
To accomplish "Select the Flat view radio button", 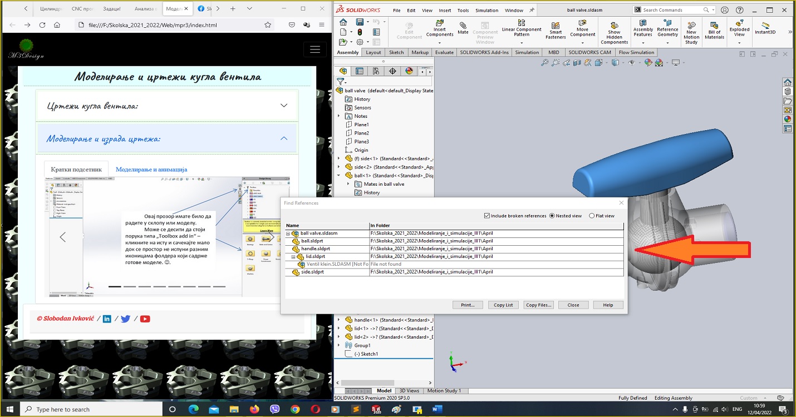I will 592,216.
